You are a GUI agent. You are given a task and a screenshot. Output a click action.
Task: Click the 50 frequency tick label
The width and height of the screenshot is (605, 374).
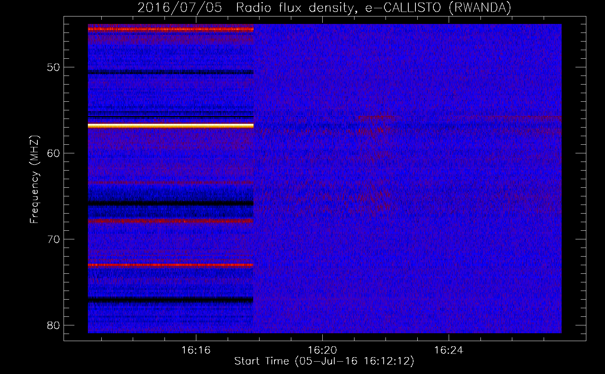54,67
